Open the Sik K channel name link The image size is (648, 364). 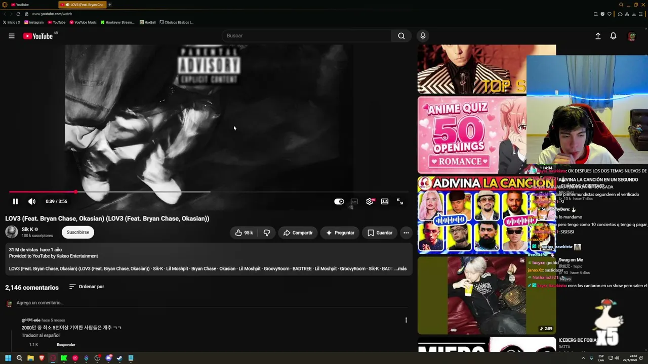[27, 230]
